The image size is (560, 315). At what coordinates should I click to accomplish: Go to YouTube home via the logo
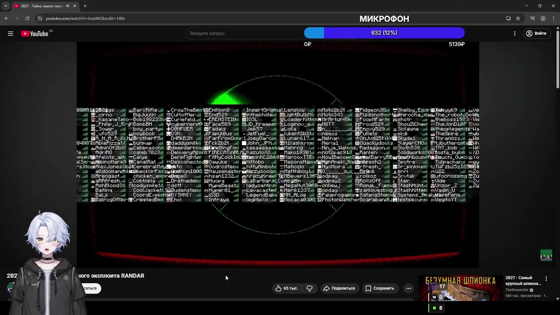click(x=35, y=34)
